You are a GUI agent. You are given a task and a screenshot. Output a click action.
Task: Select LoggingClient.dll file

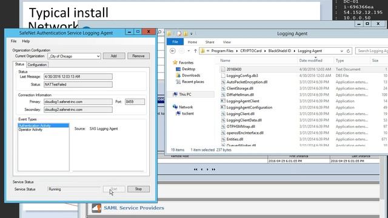click(x=240, y=114)
